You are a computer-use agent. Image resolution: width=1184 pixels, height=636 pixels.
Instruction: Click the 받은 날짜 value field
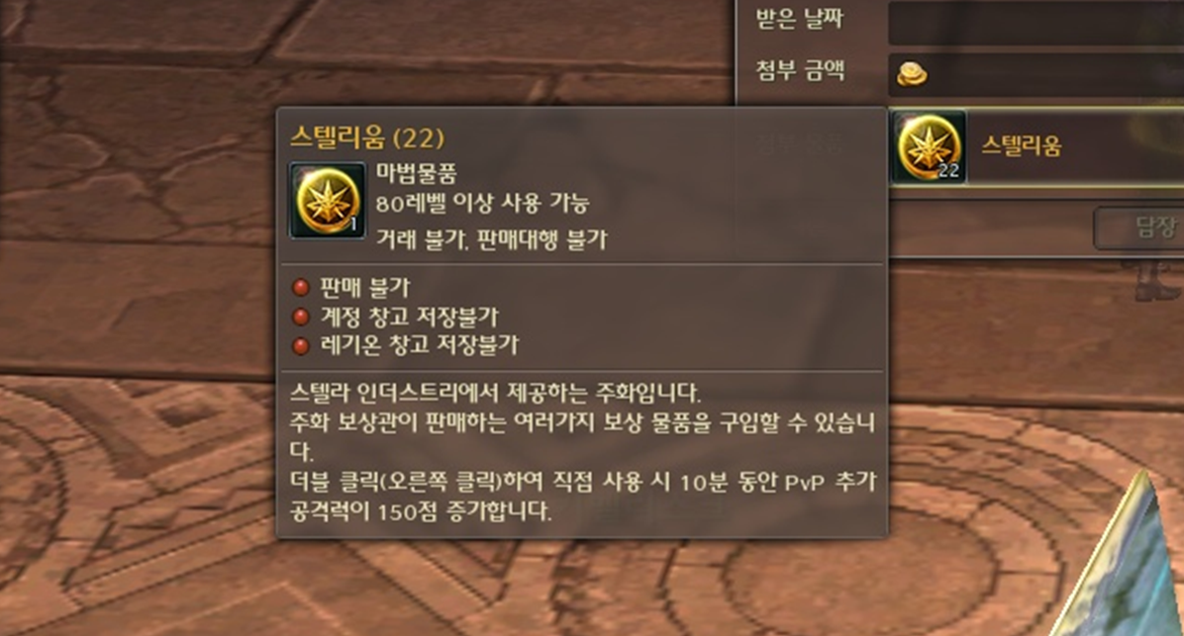(1036, 24)
